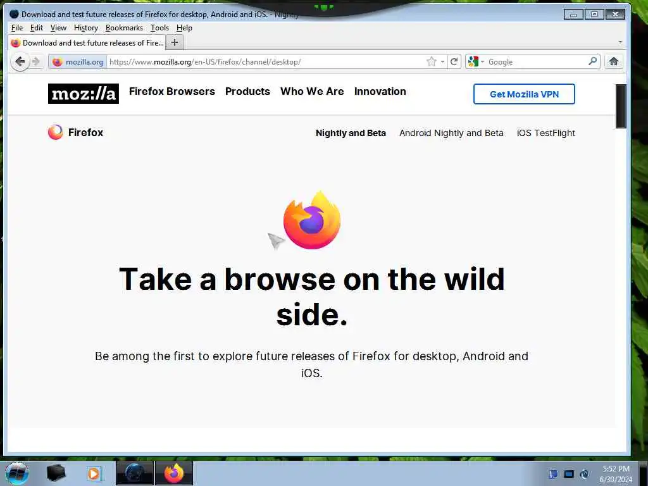The width and height of the screenshot is (648, 486).
Task: Open the Tools menu
Action: point(159,28)
